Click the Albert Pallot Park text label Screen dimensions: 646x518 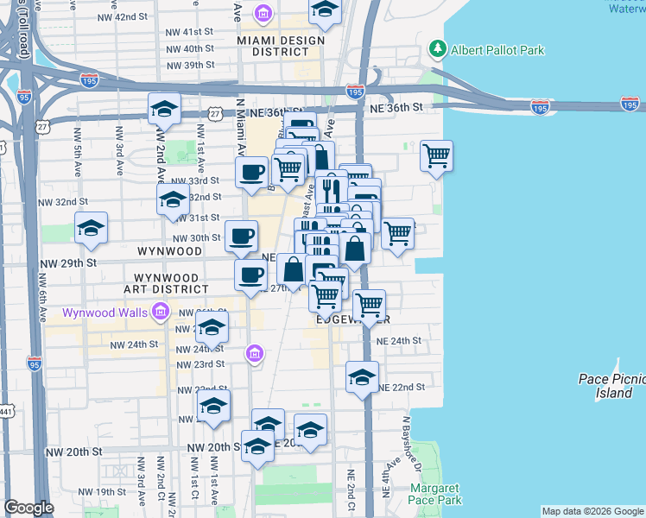coord(497,50)
